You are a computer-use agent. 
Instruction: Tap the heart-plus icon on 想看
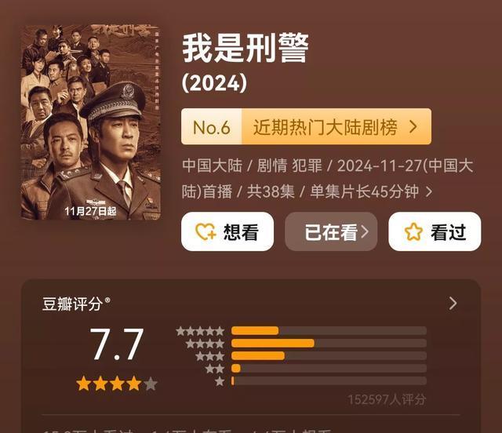click(x=206, y=232)
